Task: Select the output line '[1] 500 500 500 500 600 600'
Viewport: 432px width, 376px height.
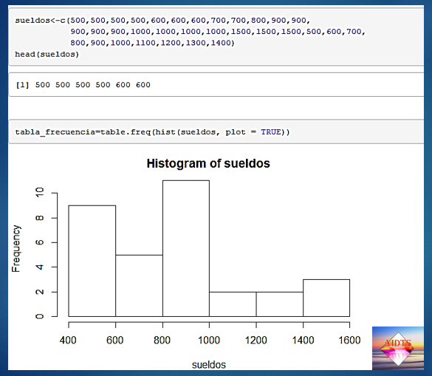Action: [x=83, y=85]
